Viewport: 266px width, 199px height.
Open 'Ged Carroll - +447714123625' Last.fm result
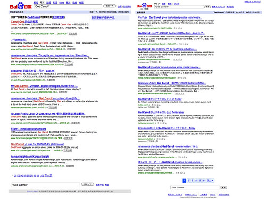tap(171, 33)
